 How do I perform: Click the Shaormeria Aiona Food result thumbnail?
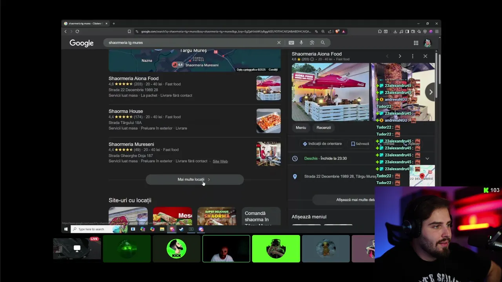pos(268,88)
